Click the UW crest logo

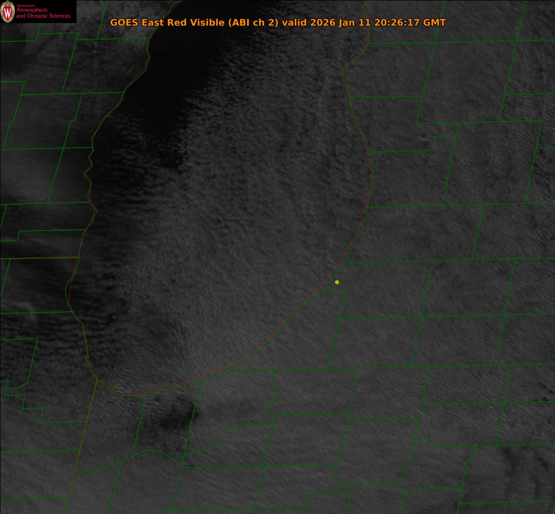coord(8,12)
